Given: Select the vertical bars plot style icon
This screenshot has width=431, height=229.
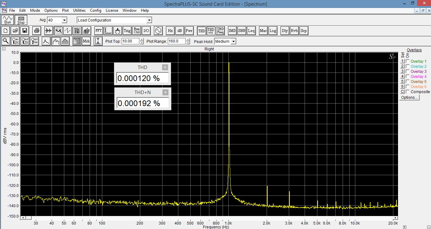Looking at the screenshot, I should [x=66, y=41].
